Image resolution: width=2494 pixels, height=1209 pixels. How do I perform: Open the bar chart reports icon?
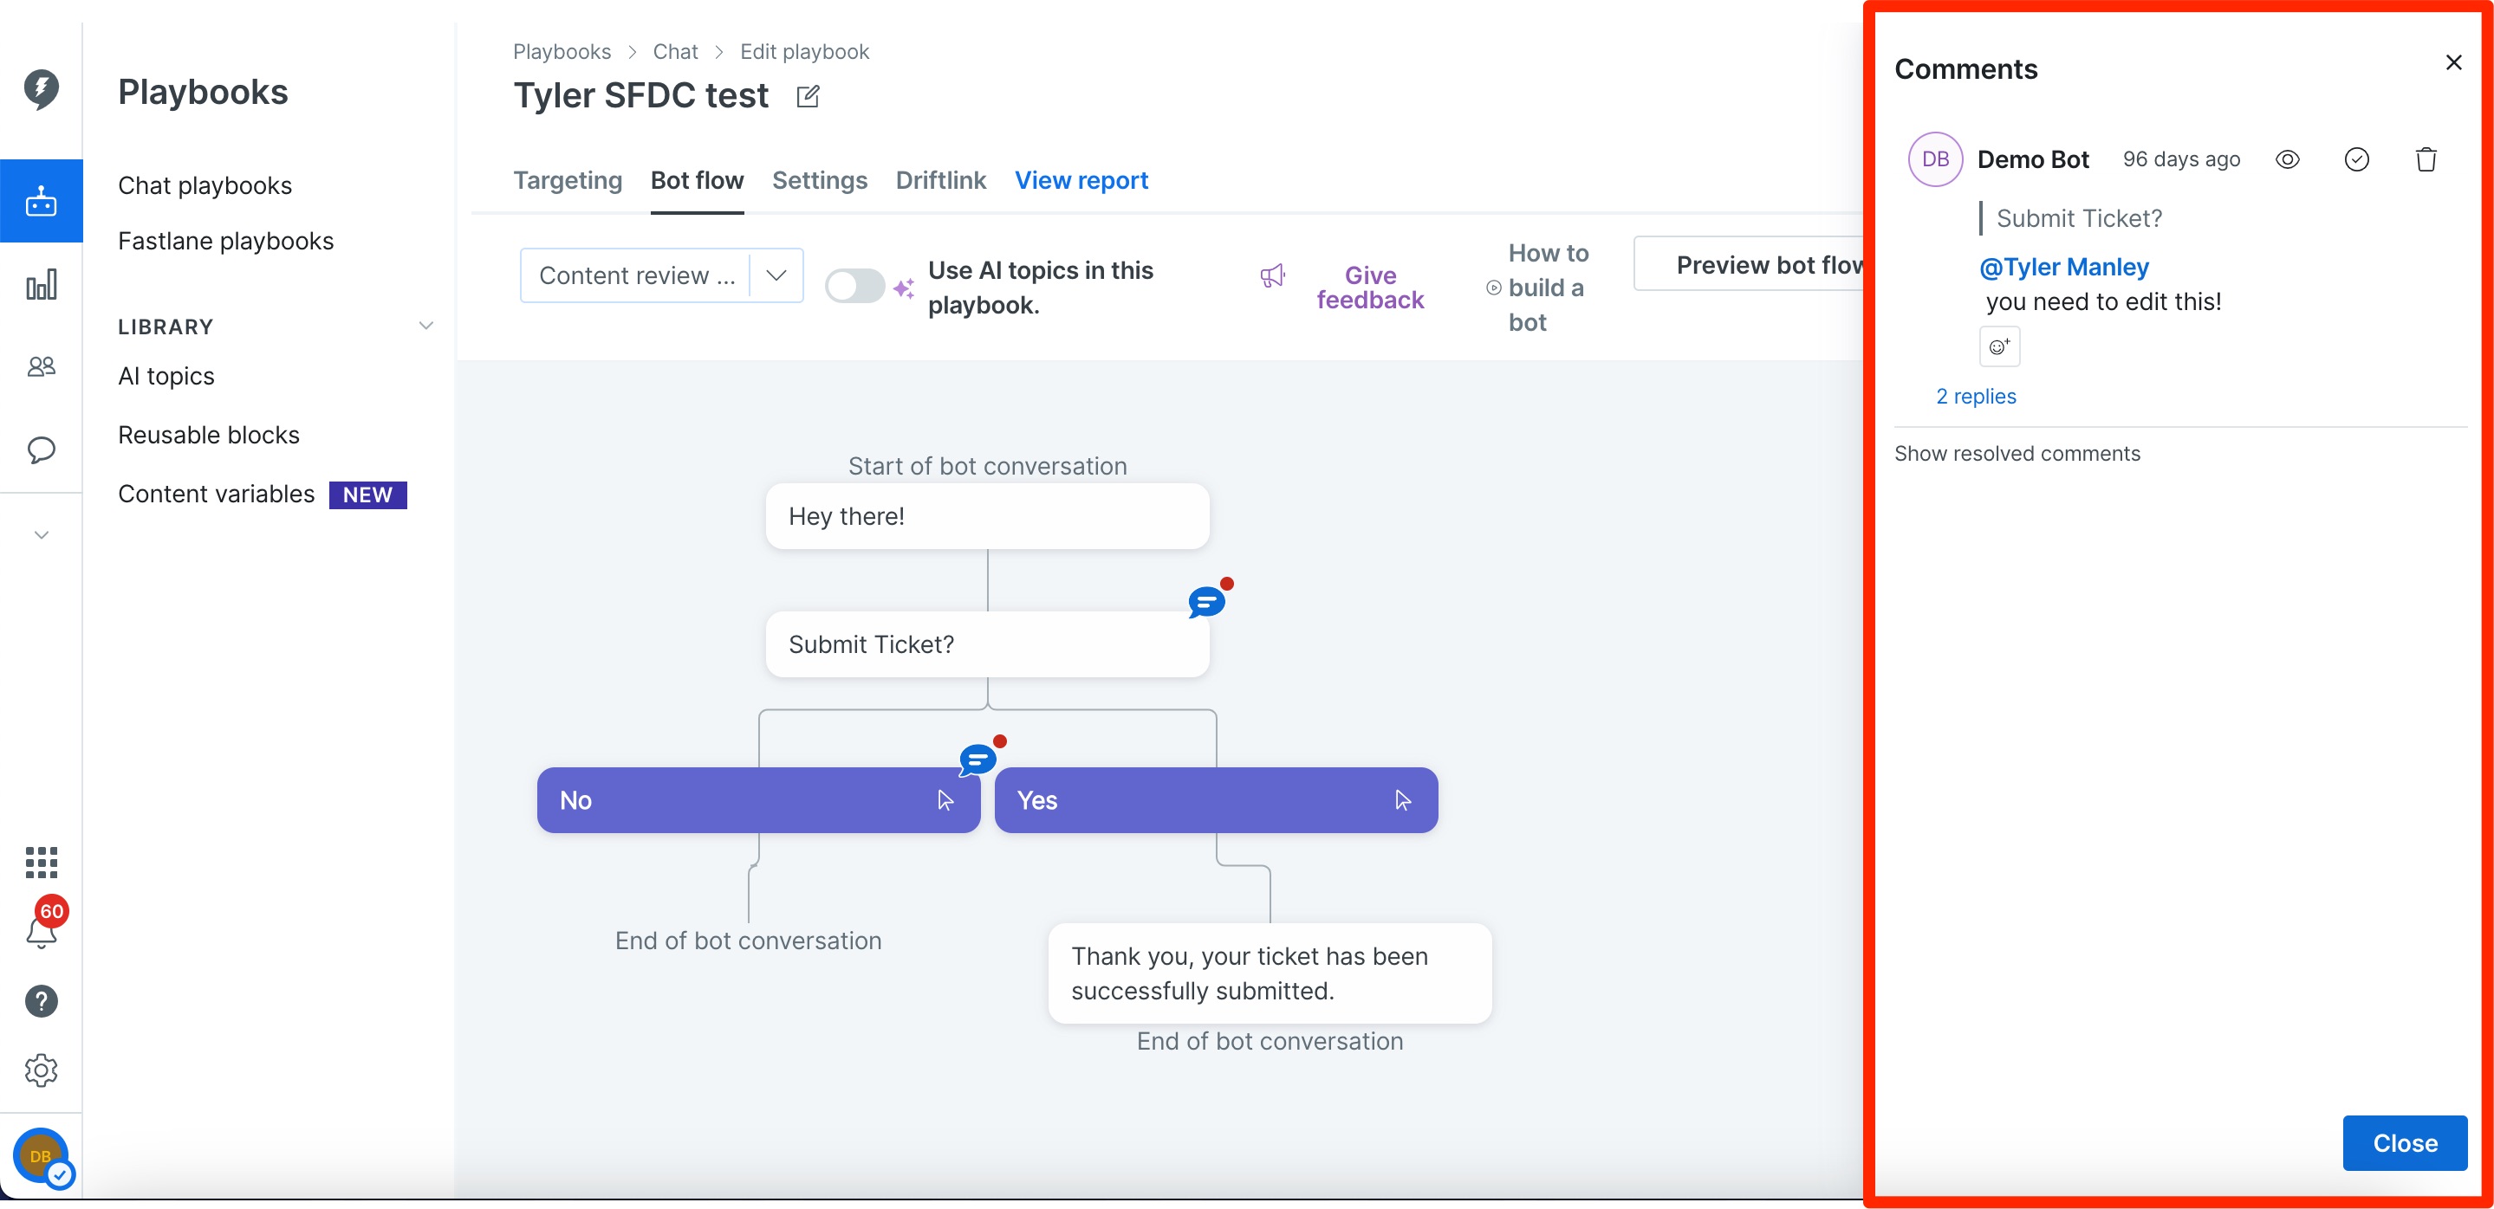tap(41, 284)
